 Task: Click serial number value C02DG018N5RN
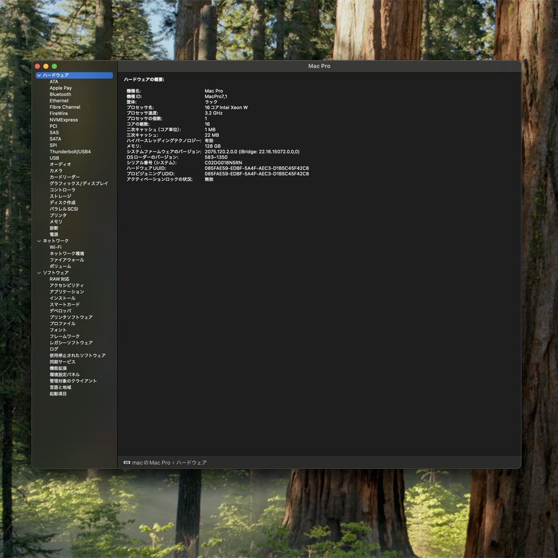(223, 163)
